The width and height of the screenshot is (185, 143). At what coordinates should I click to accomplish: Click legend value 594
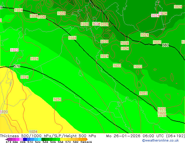click(x=83, y=142)
